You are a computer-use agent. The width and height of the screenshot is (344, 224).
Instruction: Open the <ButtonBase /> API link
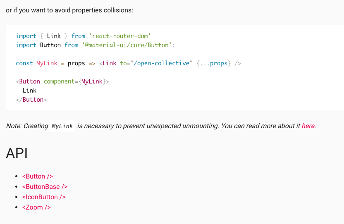click(45, 187)
